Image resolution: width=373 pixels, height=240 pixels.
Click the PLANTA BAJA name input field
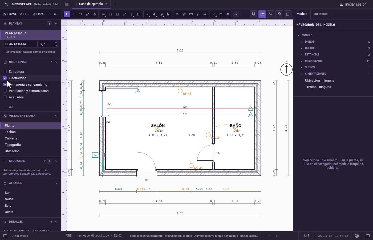(x=21, y=44)
